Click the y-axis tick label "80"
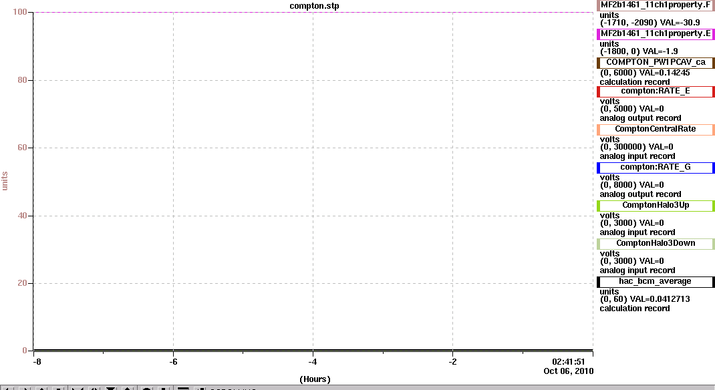This screenshot has height=390, width=715. (22, 80)
